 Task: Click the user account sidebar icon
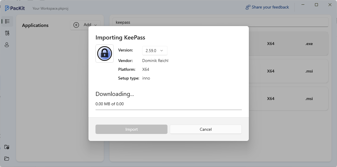tap(7, 45)
